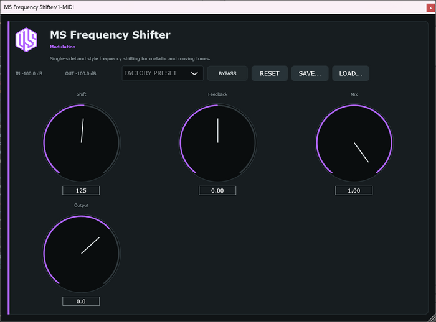
Task: Click the Single-sideband description text
Action: click(x=130, y=58)
